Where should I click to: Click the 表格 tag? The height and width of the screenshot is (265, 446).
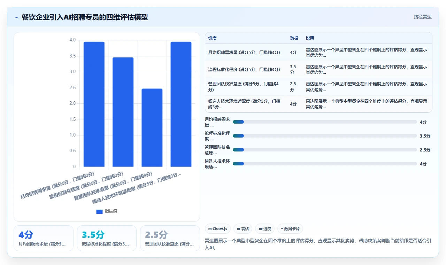[x=243, y=229]
